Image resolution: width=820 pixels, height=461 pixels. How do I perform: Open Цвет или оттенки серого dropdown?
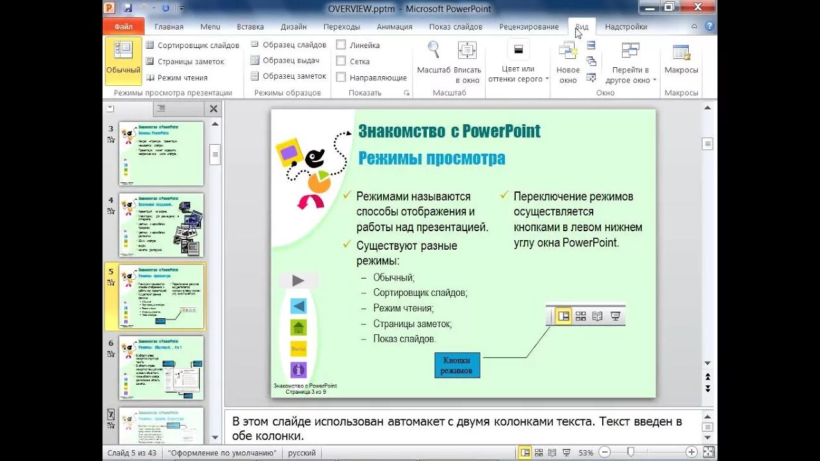518,61
